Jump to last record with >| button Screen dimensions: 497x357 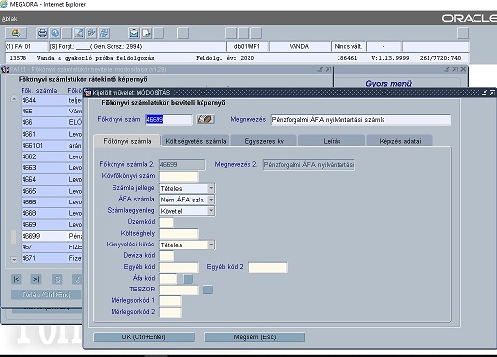[x=36, y=279]
